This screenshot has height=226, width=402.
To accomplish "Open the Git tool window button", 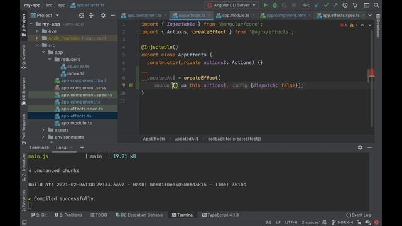I will click(x=39, y=215).
